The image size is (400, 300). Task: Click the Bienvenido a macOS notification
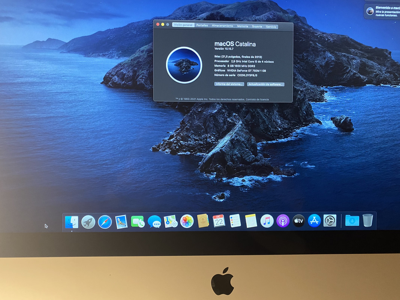[382, 12]
